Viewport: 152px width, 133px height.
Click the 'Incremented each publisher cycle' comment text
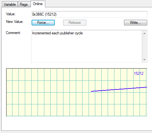point(57,33)
